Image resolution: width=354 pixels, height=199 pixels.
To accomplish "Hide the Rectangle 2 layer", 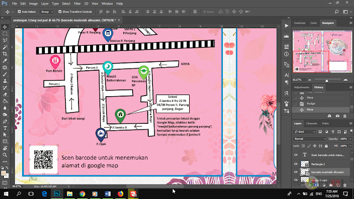I will (x=296, y=164).
